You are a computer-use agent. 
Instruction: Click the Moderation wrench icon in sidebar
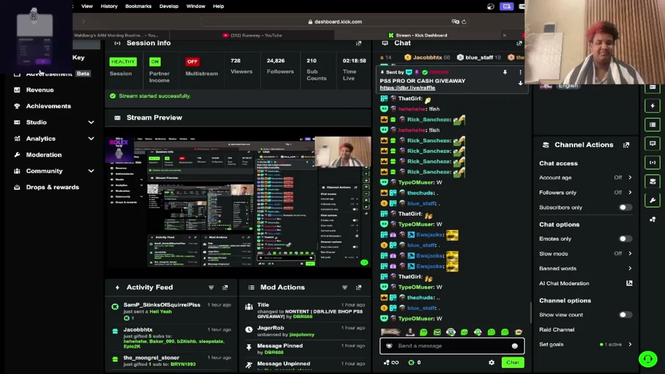click(17, 155)
